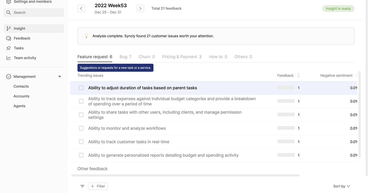
Task: Go to next week with right arrow
Action: click(140, 9)
